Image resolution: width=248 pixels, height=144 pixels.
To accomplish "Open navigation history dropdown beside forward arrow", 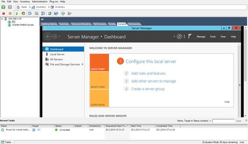I will click(59, 36).
